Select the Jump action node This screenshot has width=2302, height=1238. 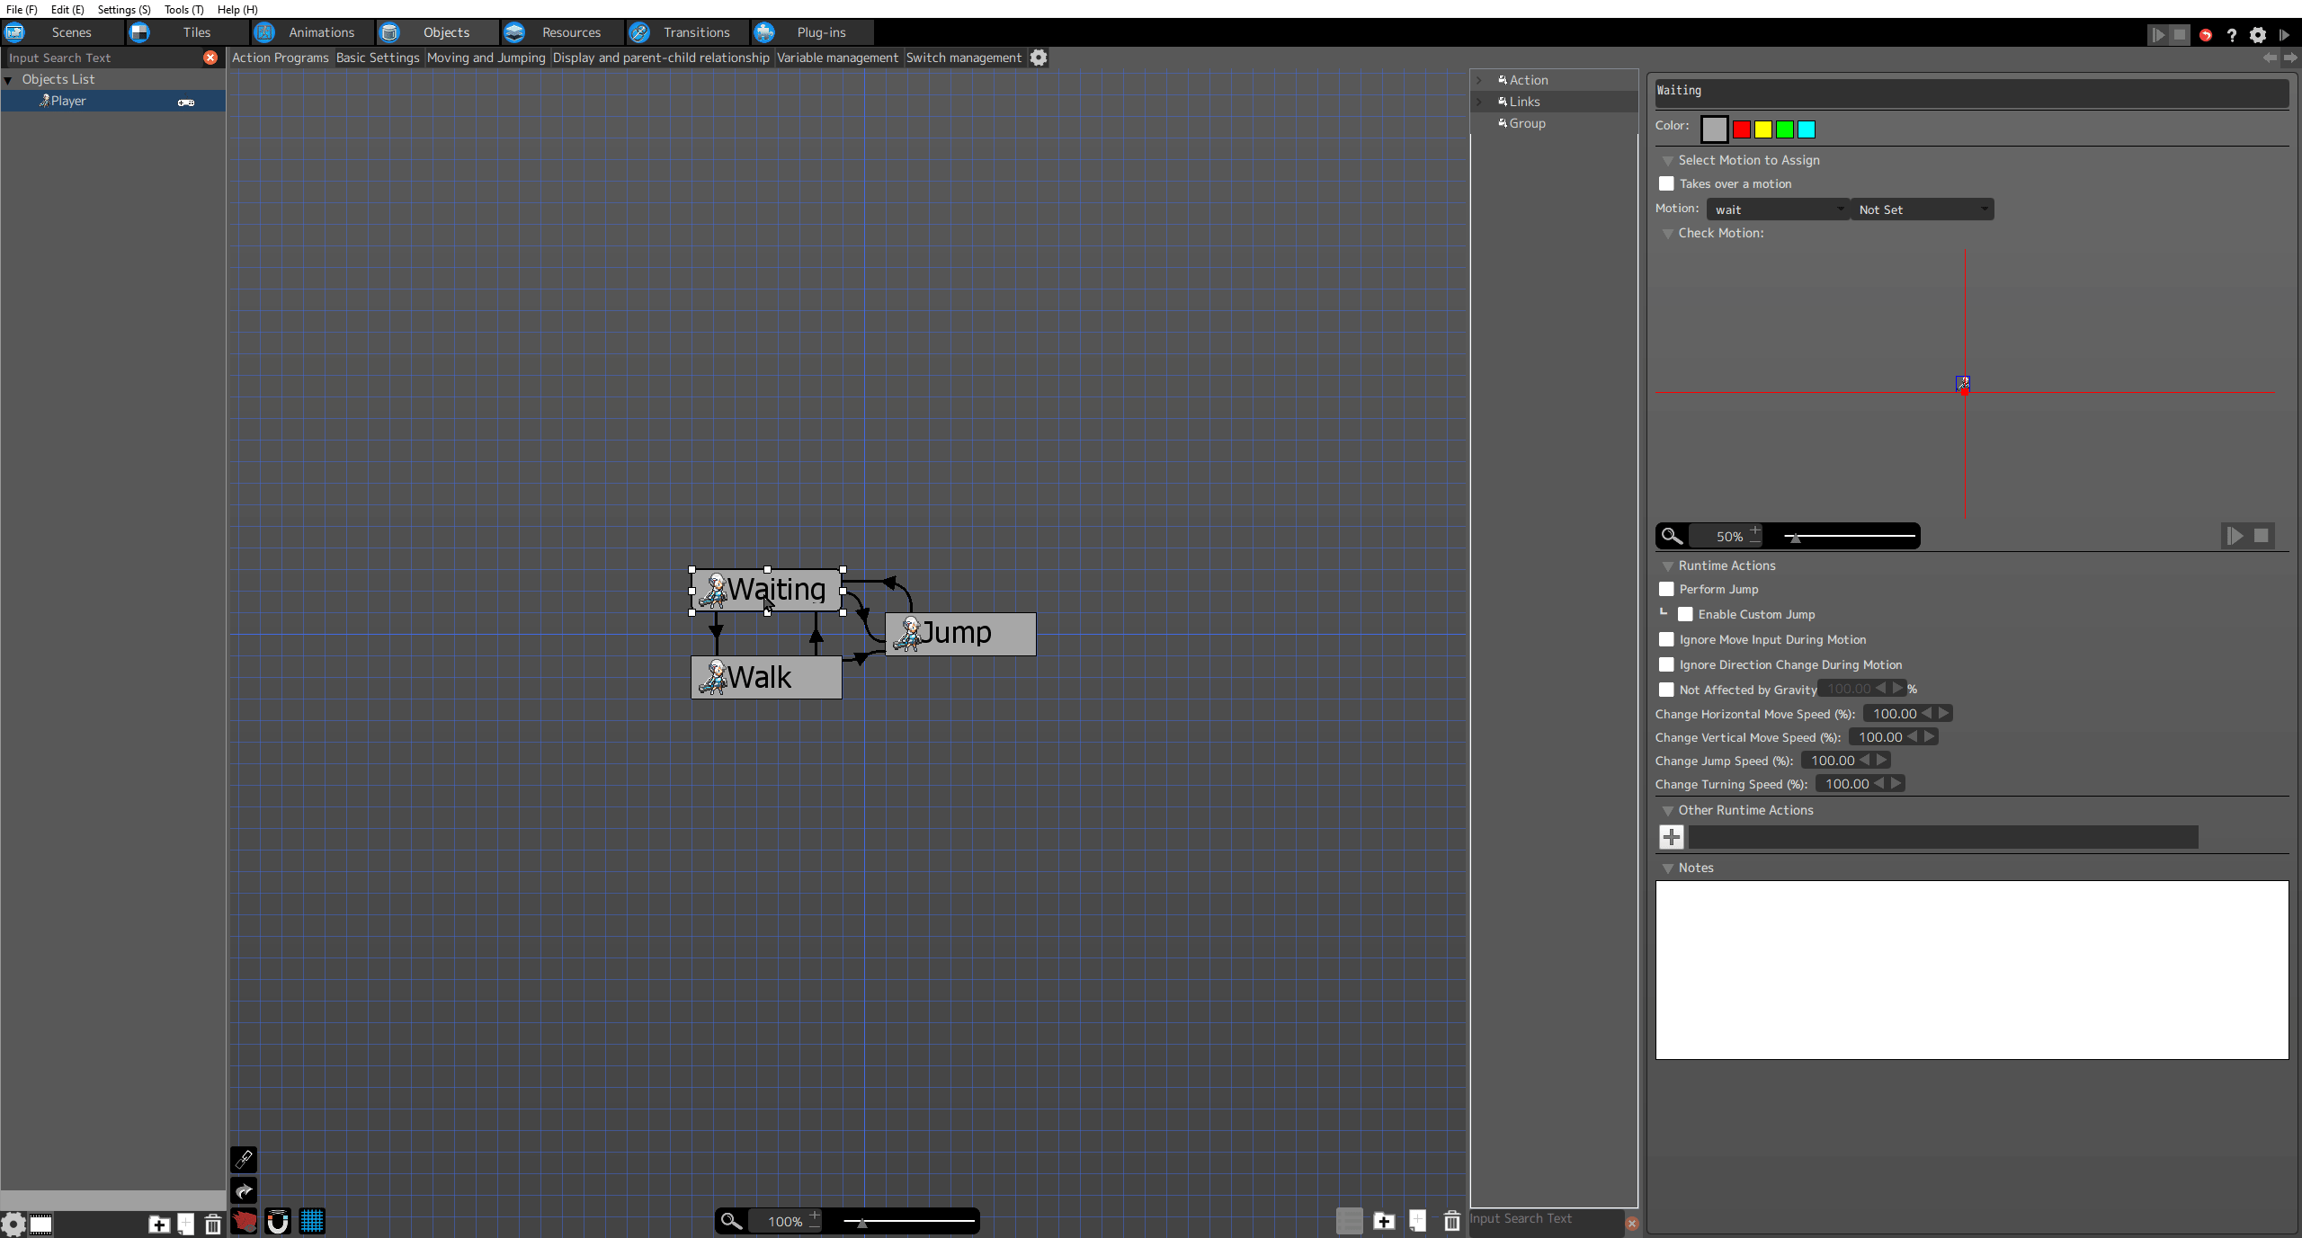pos(960,634)
